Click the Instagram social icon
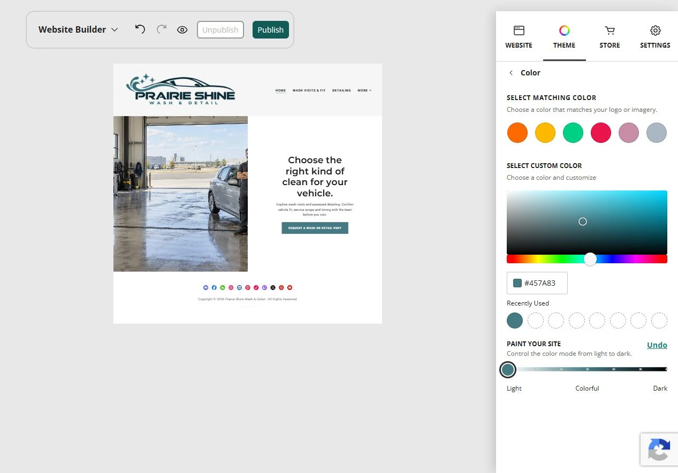 point(231,288)
